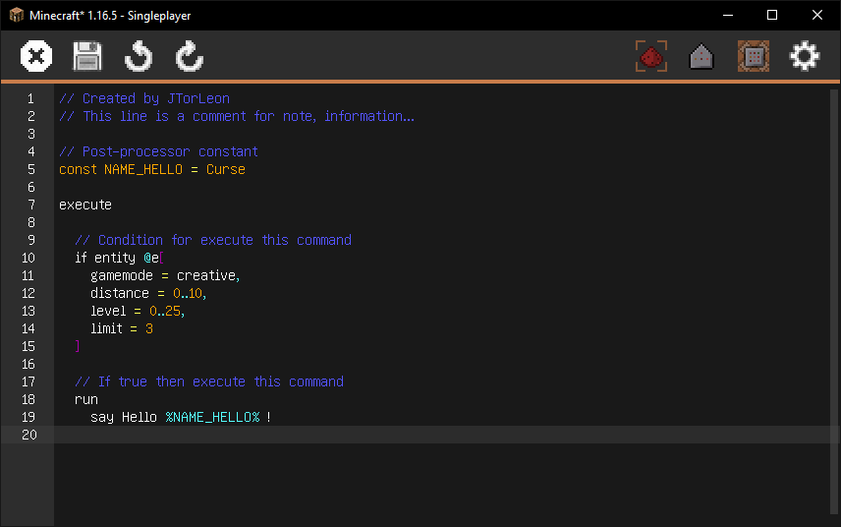841x527 pixels.
Task: Save the script with the floppy disk icon
Action: coord(87,56)
